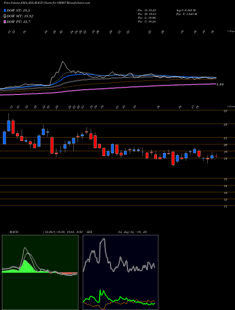Click the MACD panel title
The width and height of the screenshot is (235, 310).
pos(14,232)
